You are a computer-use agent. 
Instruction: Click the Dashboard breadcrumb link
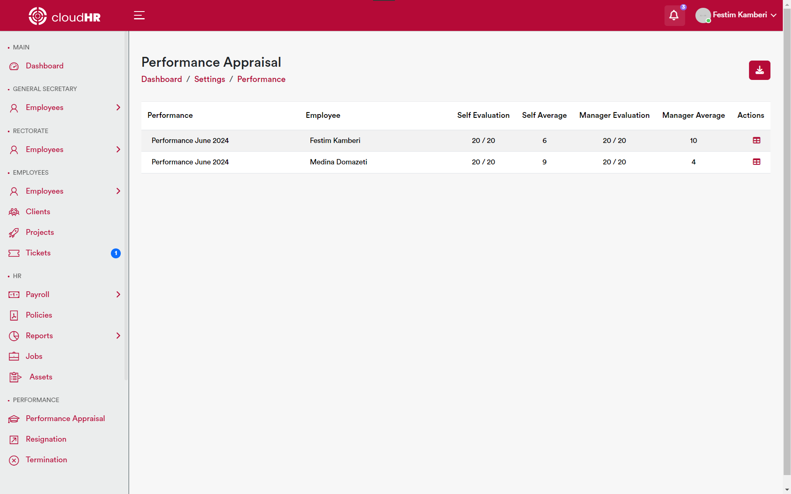(x=162, y=79)
